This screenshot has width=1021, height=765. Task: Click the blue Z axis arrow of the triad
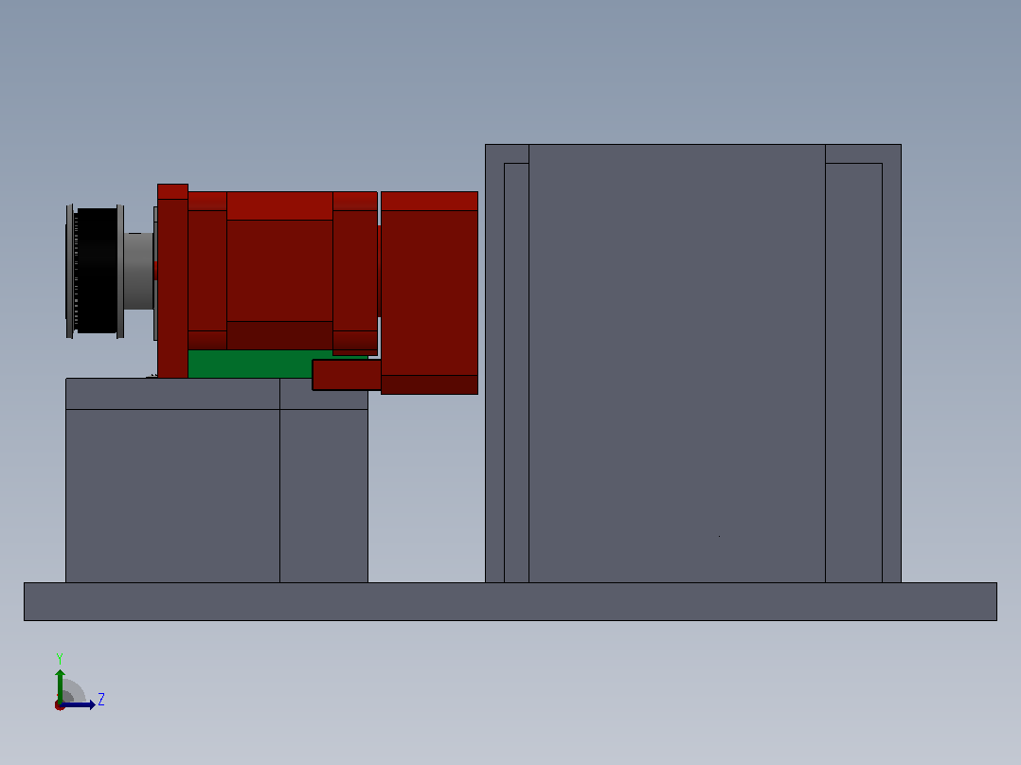(78, 705)
